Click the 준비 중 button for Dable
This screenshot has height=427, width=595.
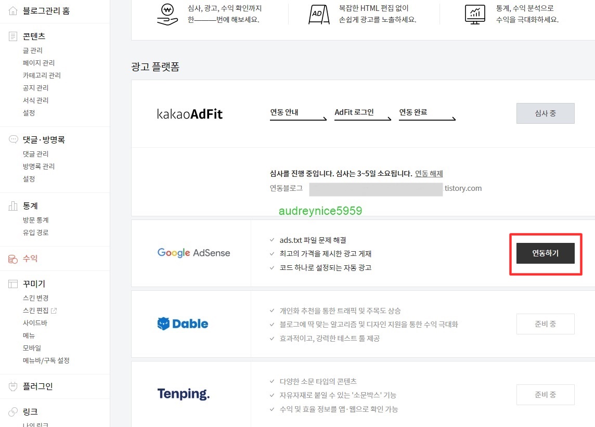pyautogui.click(x=545, y=324)
